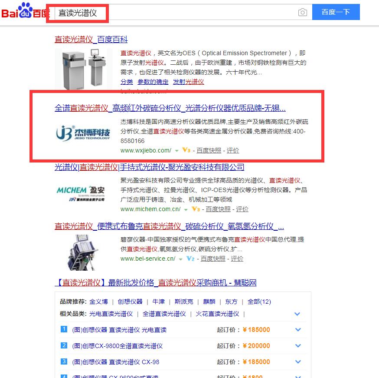Click V3 badge next to www.michem.com.cn
This screenshot has height=378, width=379.
(x=196, y=209)
